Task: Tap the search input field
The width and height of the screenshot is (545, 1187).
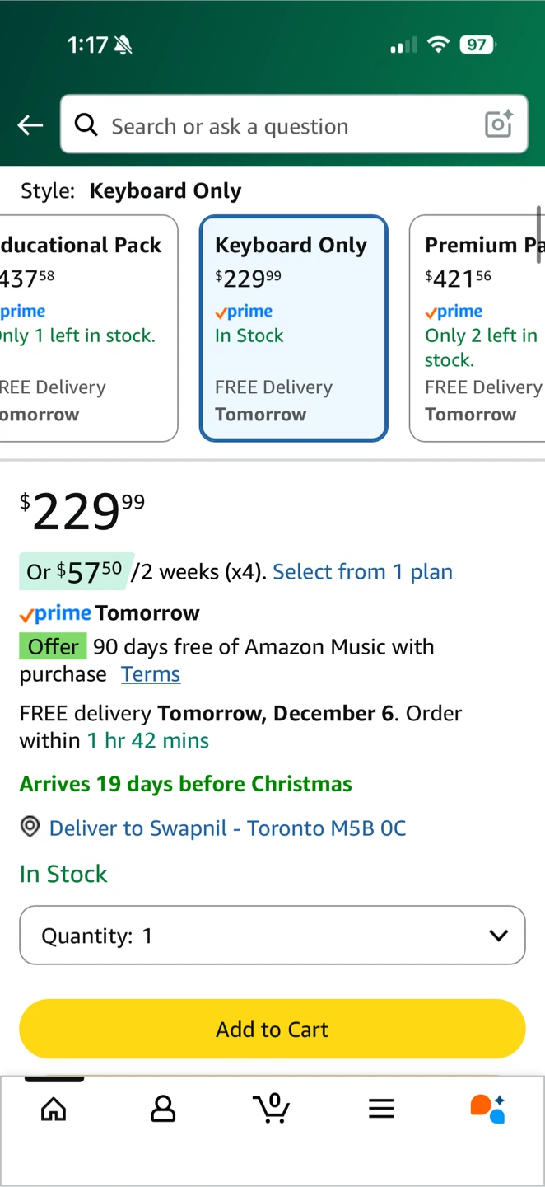Action: point(288,125)
